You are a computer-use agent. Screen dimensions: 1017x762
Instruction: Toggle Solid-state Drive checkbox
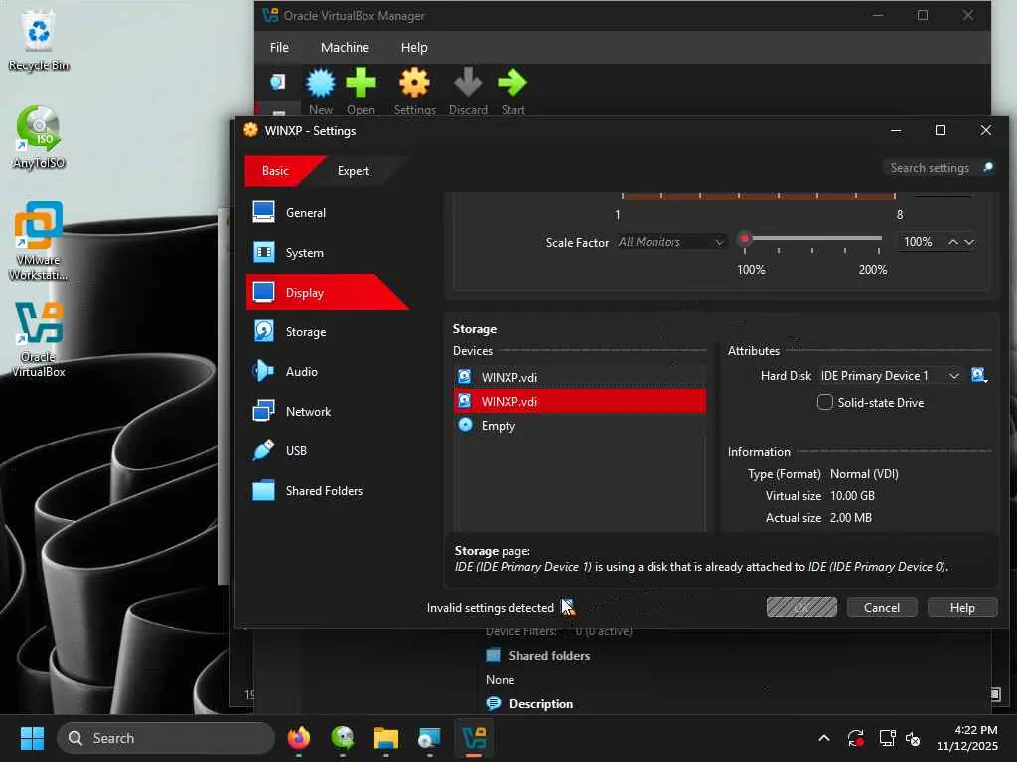pyautogui.click(x=824, y=402)
